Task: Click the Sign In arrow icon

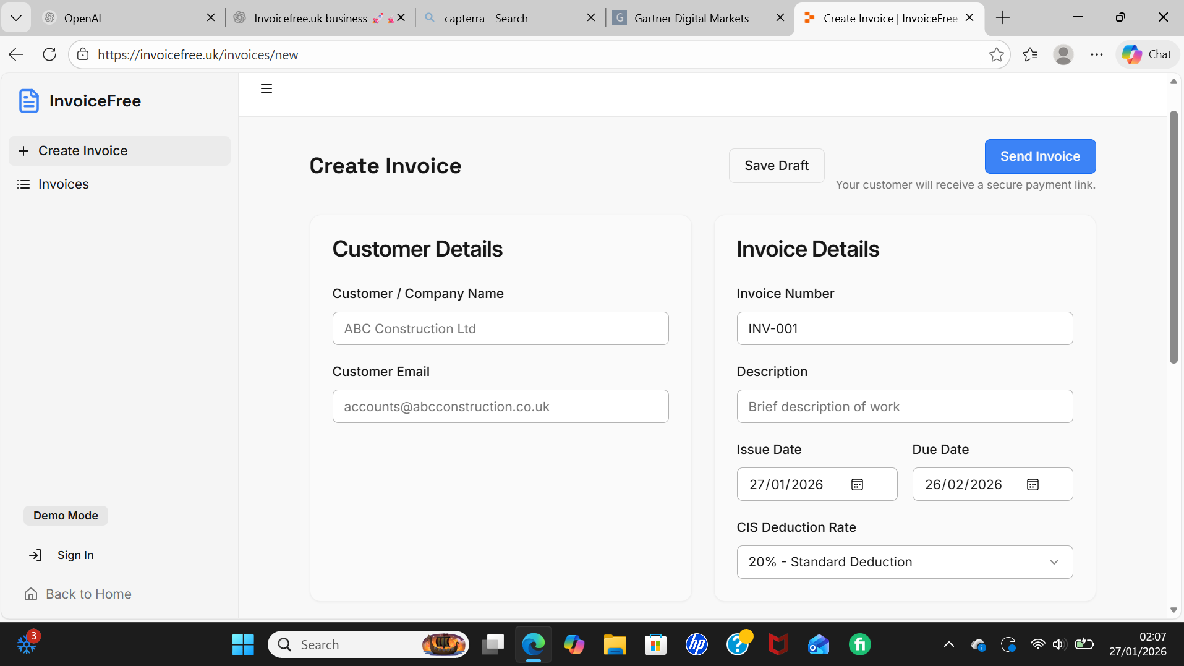Action: [35, 555]
